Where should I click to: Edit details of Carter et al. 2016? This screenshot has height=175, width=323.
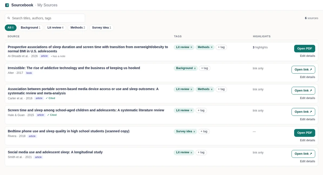click(x=307, y=98)
